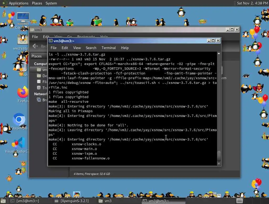Open the Trash desktop icon
The height and width of the screenshot is (204, 269).
point(24,67)
